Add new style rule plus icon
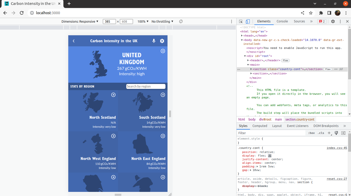This screenshot has height=196, width=351. 329,133
